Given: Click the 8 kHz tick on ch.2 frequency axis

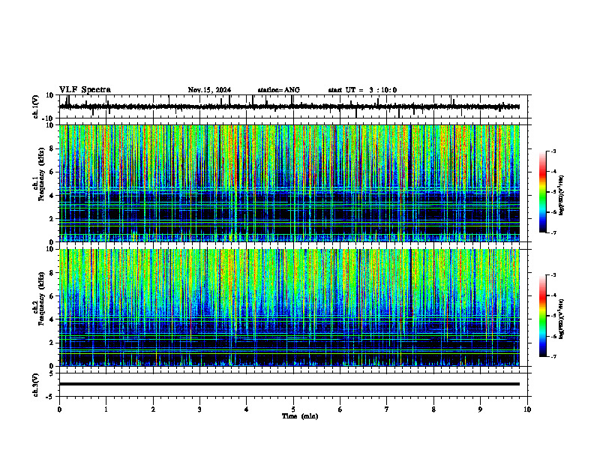Looking at the screenshot, I should point(52,273).
